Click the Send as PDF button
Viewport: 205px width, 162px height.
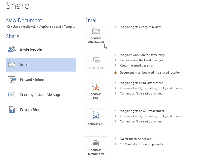coord(96,91)
